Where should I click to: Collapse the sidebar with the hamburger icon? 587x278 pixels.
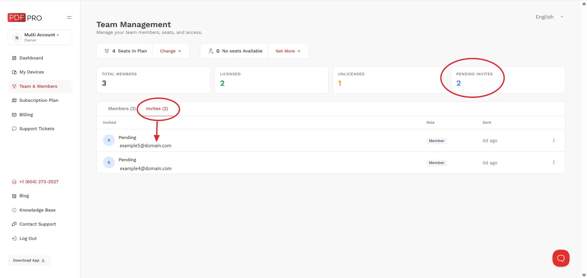tap(69, 18)
